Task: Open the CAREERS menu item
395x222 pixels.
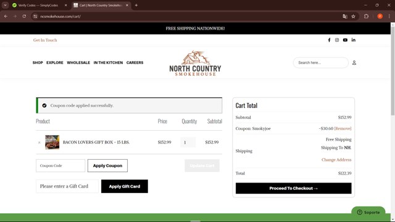Action: (x=135, y=63)
